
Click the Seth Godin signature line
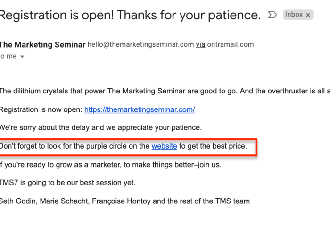tap(125, 201)
